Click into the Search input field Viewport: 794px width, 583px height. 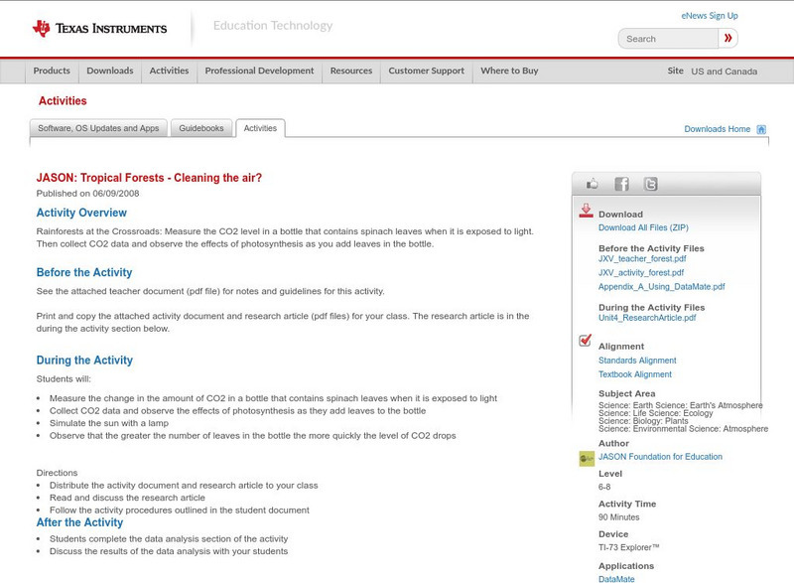pyautogui.click(x=668, y=39)
